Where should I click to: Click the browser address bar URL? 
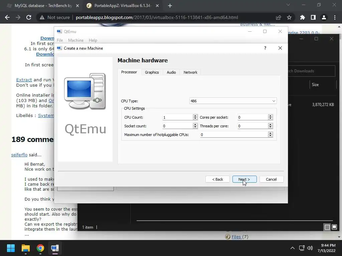(x=157, y=17)
